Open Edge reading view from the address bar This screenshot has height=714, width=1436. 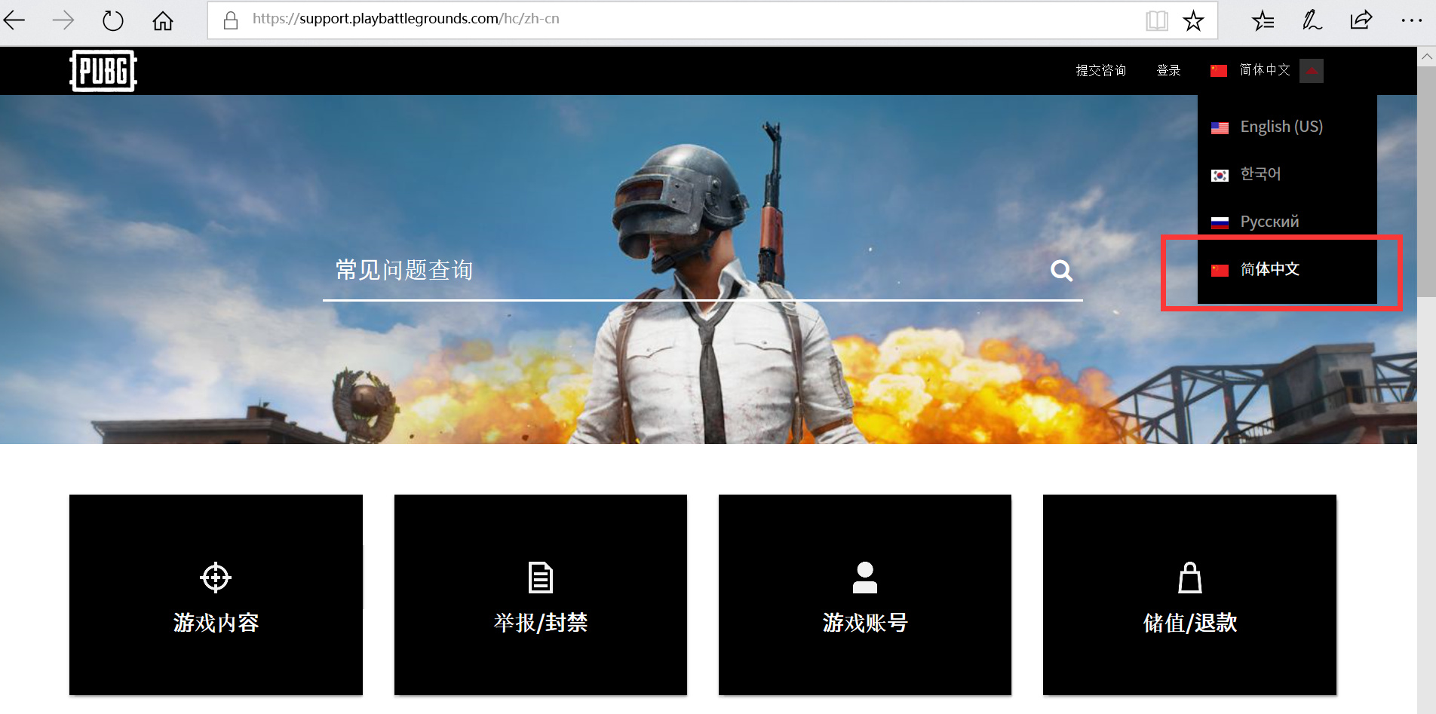point(1155,20)
